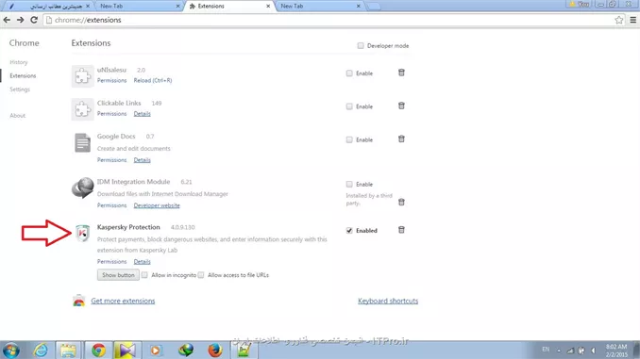Open Windows Explorer from the taskbar
This screenshot has height=359, width=640.
[x=68, y=350]
